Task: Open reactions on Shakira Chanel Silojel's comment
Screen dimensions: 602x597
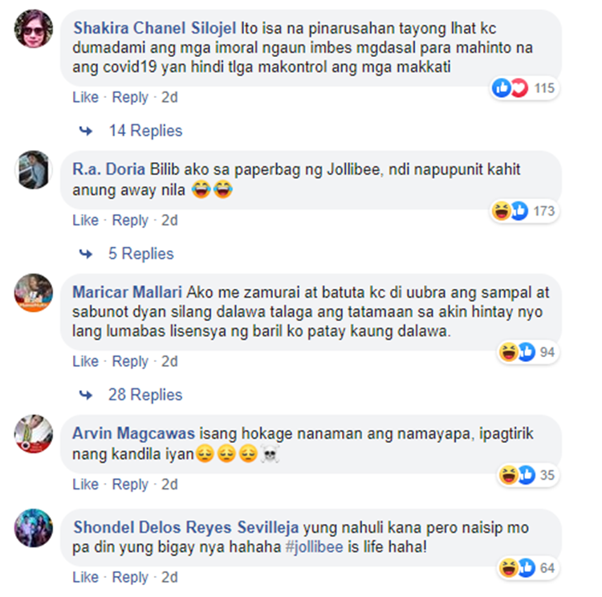Action: click(x=524, y=88)
